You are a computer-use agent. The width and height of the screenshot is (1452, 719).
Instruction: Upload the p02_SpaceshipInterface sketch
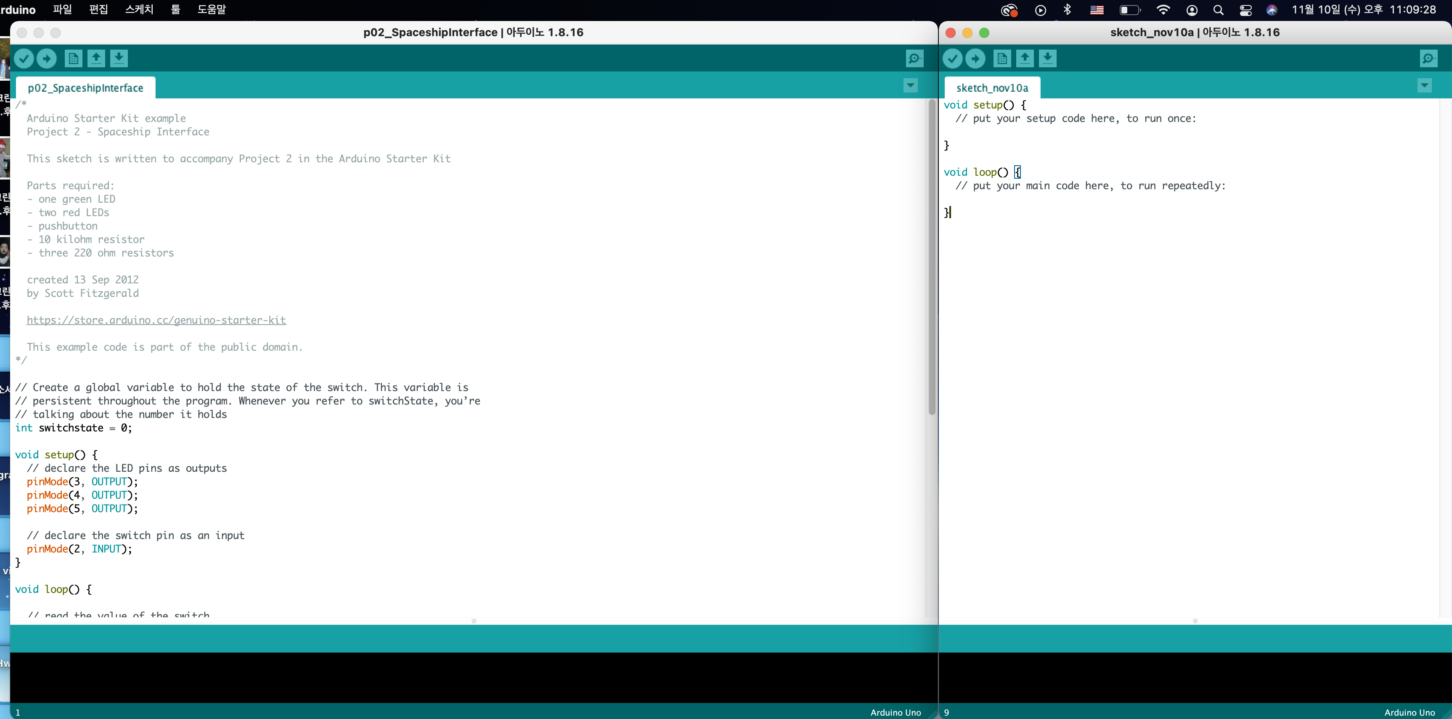tap(46, 58)
